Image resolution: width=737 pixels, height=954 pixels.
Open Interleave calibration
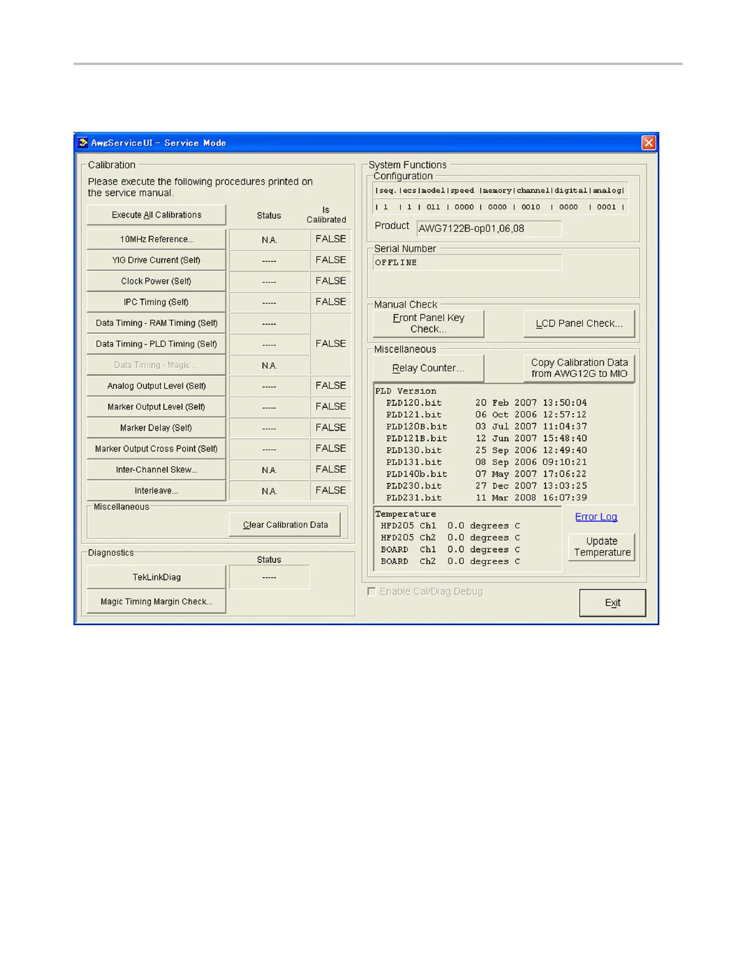tap(157, 491)
